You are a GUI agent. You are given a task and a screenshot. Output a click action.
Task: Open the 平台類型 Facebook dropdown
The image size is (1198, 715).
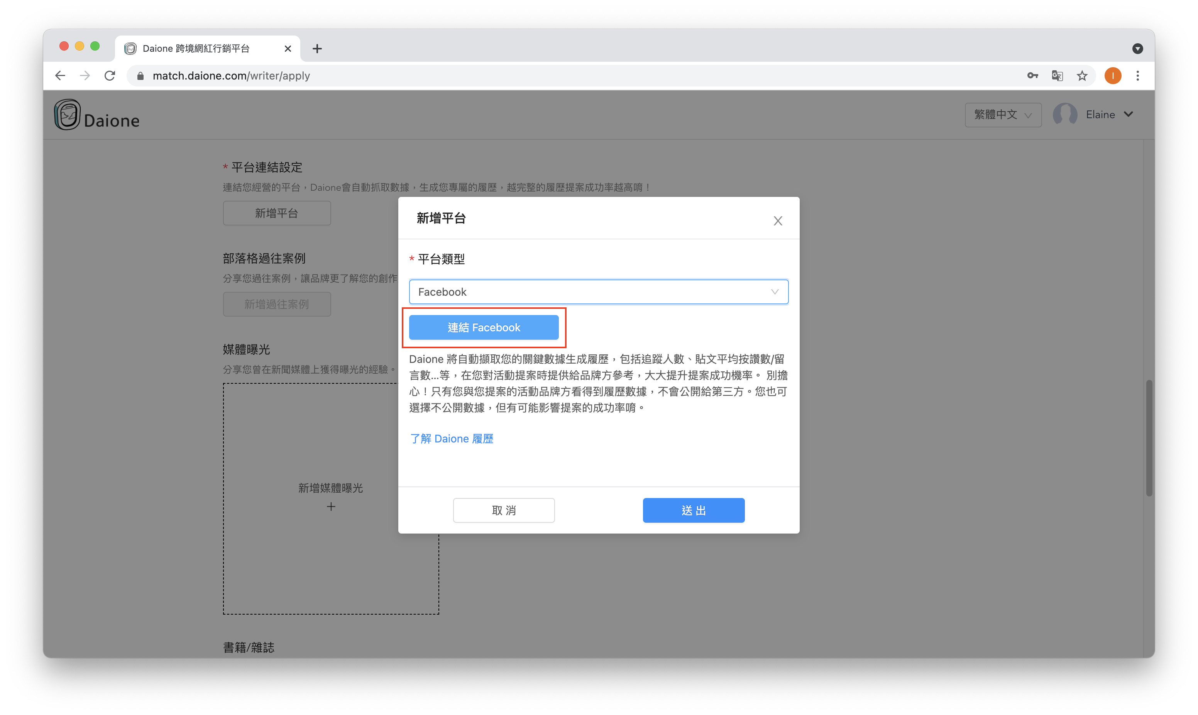(x=599, y=292)
